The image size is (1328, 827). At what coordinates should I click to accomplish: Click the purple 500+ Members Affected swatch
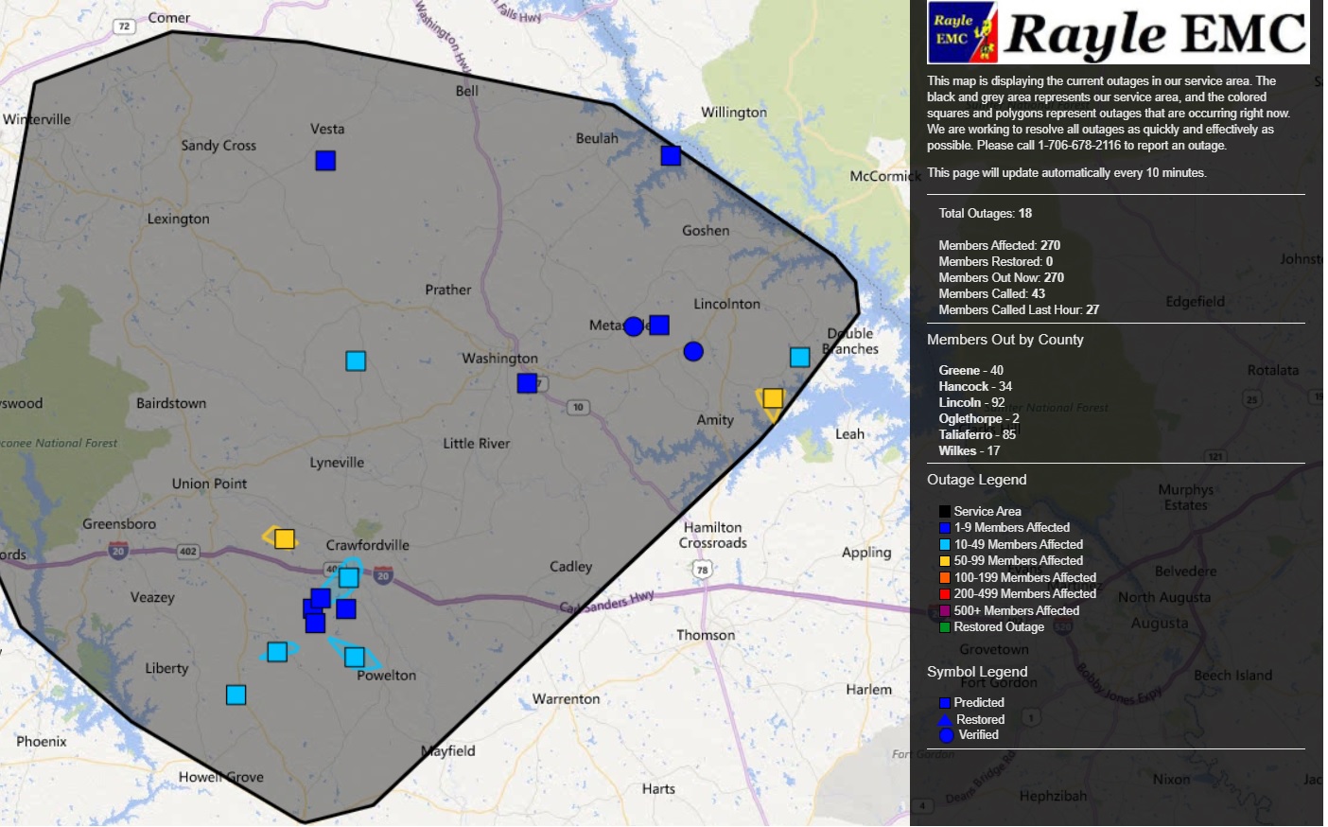point(944,610)
